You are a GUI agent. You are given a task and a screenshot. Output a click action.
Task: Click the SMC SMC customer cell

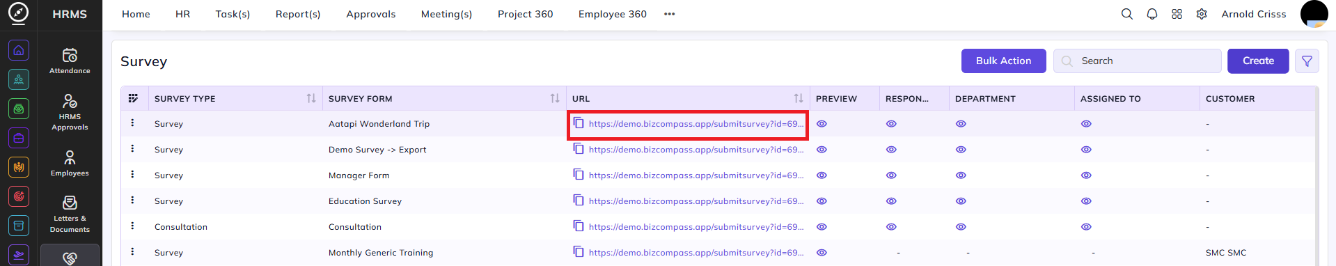tap(1226, 253)
